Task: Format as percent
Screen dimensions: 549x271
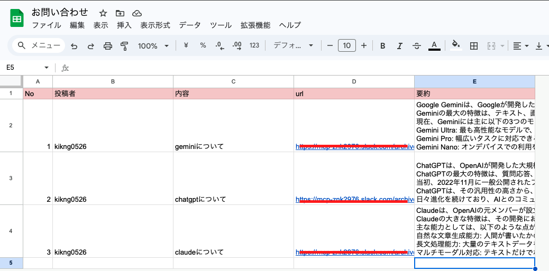Action: click(203, 45)
